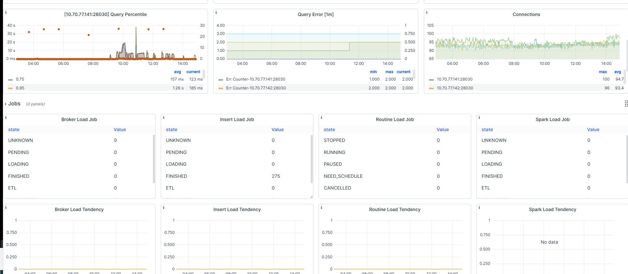The width and height of the screenshot is (628, 274).
Task: Toggle the 0.95 percentile legend series
Action: click(20, 88)
